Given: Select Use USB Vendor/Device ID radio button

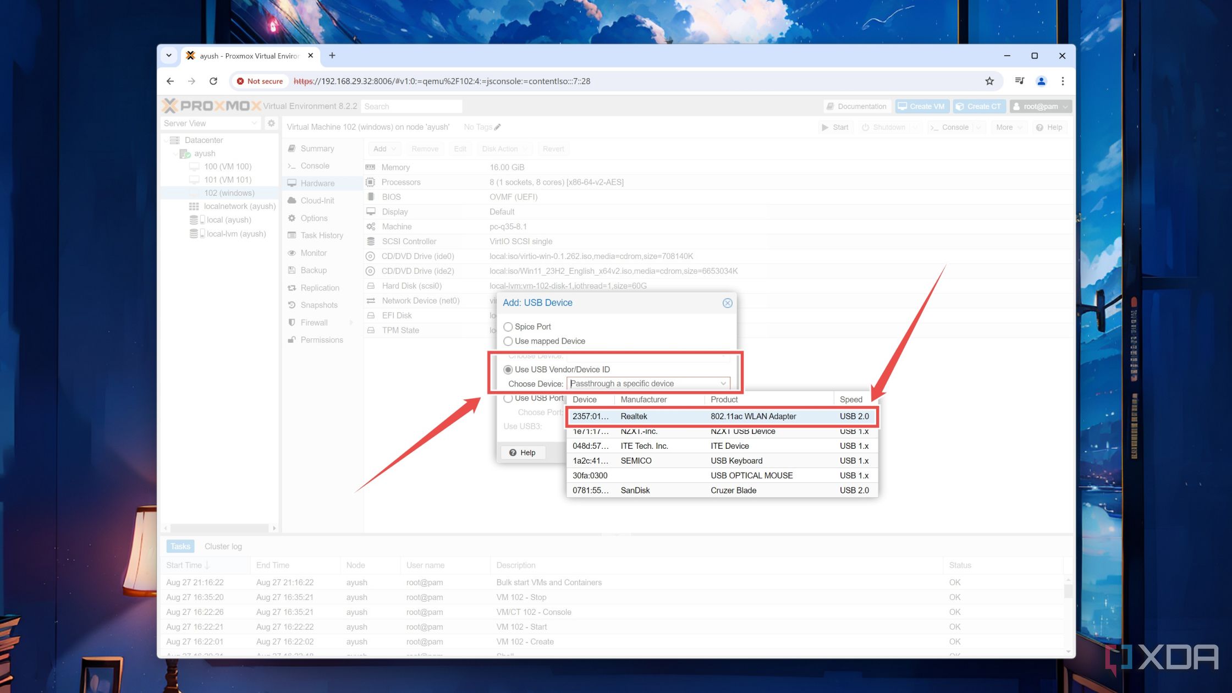Looking at the screenshot, I should point(508,369).
